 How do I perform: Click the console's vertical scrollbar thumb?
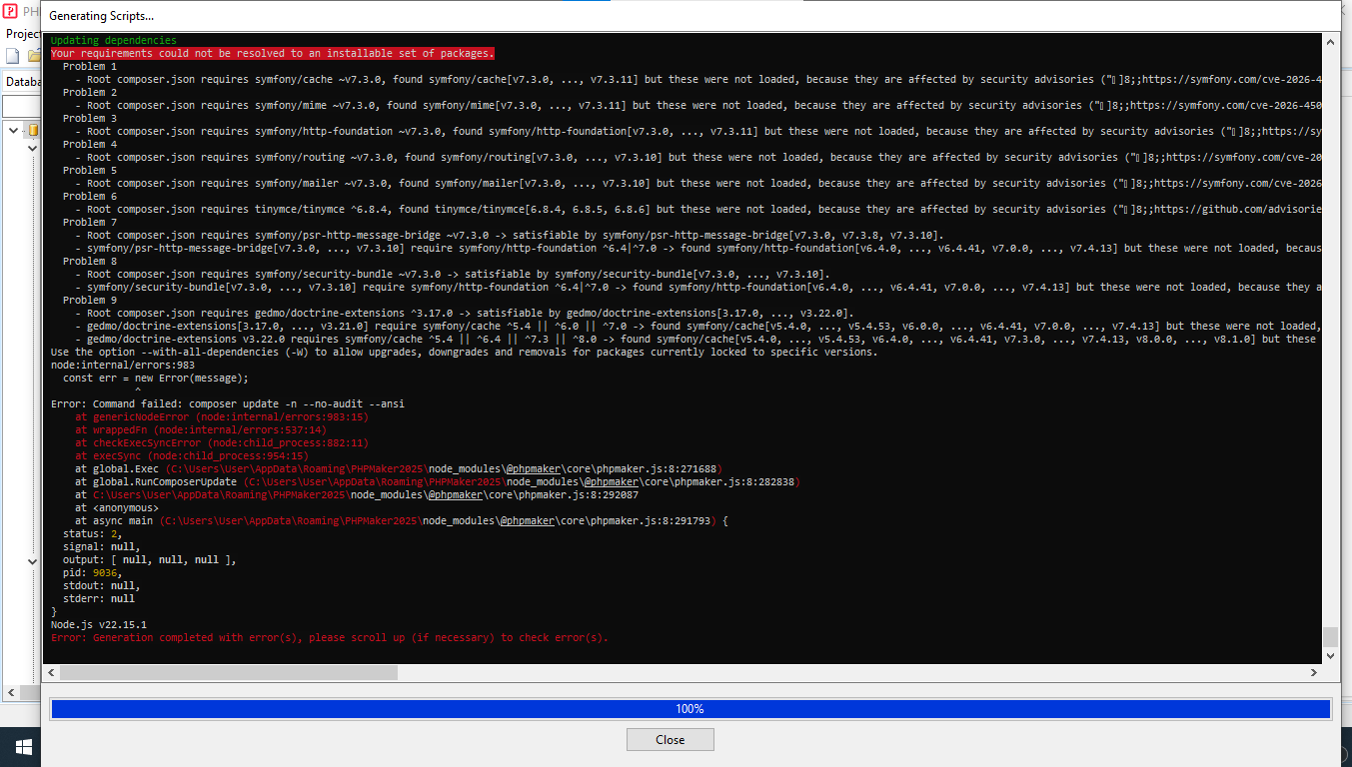(x=1329, y=637)
